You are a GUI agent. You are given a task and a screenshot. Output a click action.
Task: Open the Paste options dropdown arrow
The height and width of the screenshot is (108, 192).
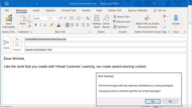point(22,27)
